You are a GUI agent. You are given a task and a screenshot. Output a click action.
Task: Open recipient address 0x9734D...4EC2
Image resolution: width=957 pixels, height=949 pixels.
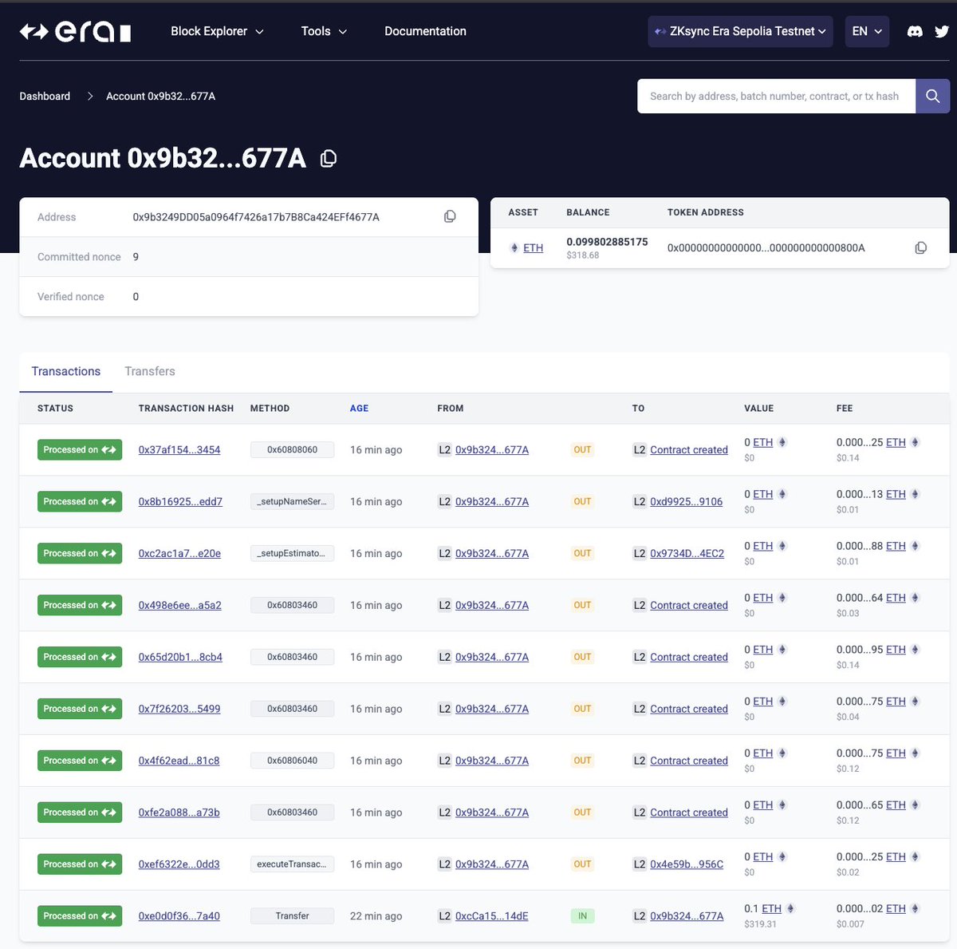687,554
